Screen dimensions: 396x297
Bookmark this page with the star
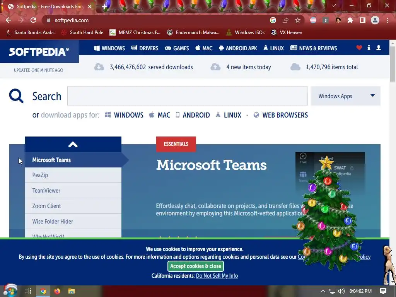tap(298, 20)
